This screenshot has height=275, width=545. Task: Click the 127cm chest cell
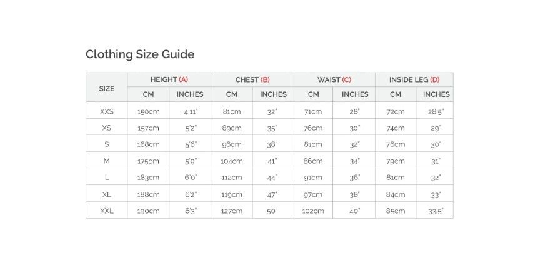click(232, 211)
